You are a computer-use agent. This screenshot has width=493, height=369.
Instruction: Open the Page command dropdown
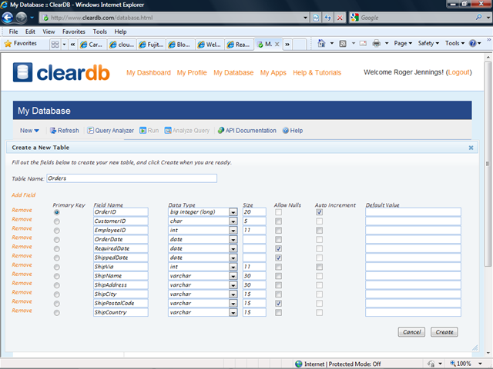[x=403, y=43]
